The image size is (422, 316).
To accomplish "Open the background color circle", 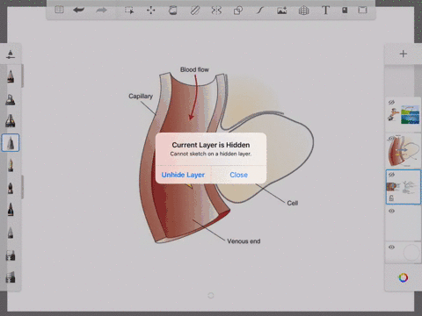I will 411,253.
